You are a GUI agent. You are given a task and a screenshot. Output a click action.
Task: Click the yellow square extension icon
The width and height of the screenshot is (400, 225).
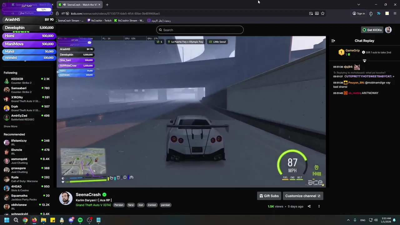(387, 13)
